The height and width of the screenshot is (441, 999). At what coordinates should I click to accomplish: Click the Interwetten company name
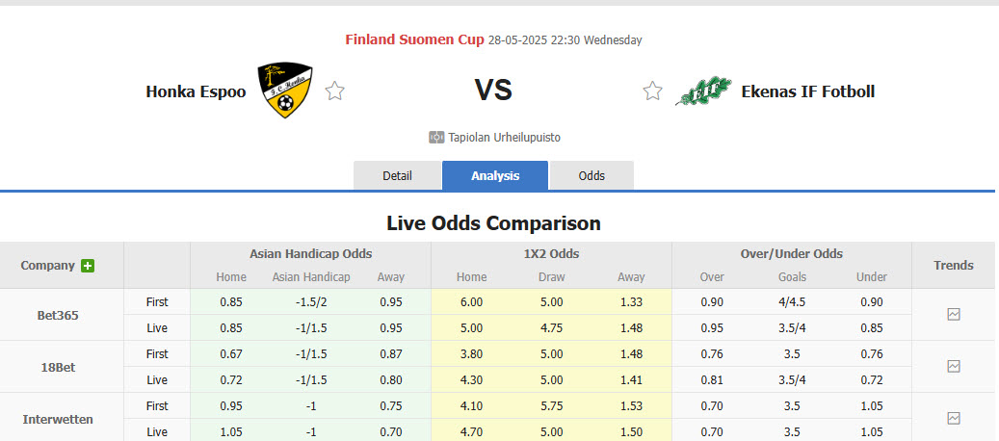point(58,419)
